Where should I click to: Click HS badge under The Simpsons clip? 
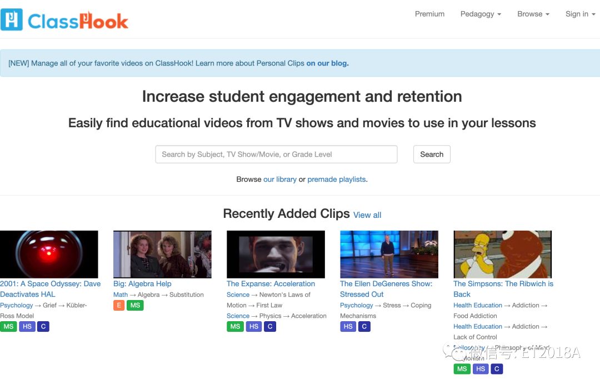tap(481, 368)
